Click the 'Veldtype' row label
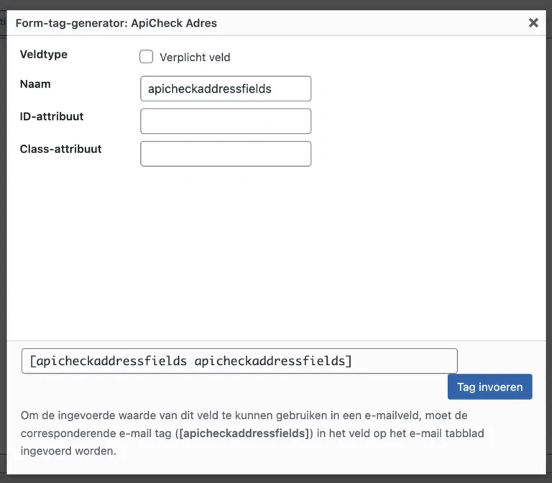Viewport: 552px width, 483px height. (44, 55)
